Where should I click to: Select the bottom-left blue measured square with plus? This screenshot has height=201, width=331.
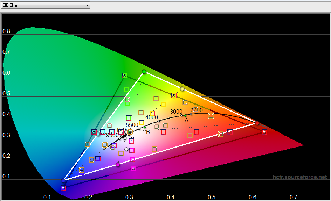[x=63, y=188]
